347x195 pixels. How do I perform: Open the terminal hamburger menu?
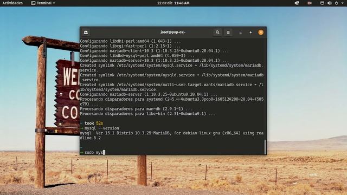228,32
